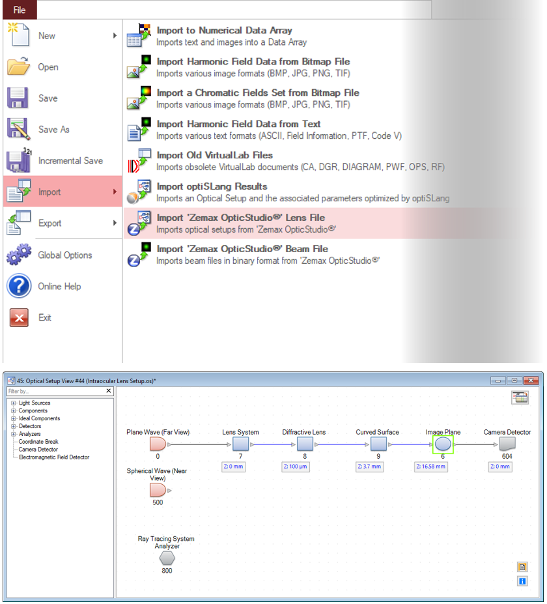This screenshot has height=604, width=547.
Task: Select the Diffractive Lens component node
Action: pos(305,444)
